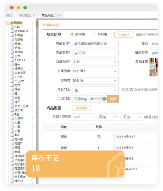This screenshot has width=163, height=191.
Task: Select the 单规格 radio button
Action: click(x=94, y=34)
